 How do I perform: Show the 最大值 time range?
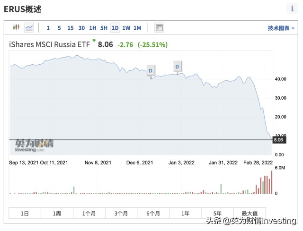(x=250, y=213)
